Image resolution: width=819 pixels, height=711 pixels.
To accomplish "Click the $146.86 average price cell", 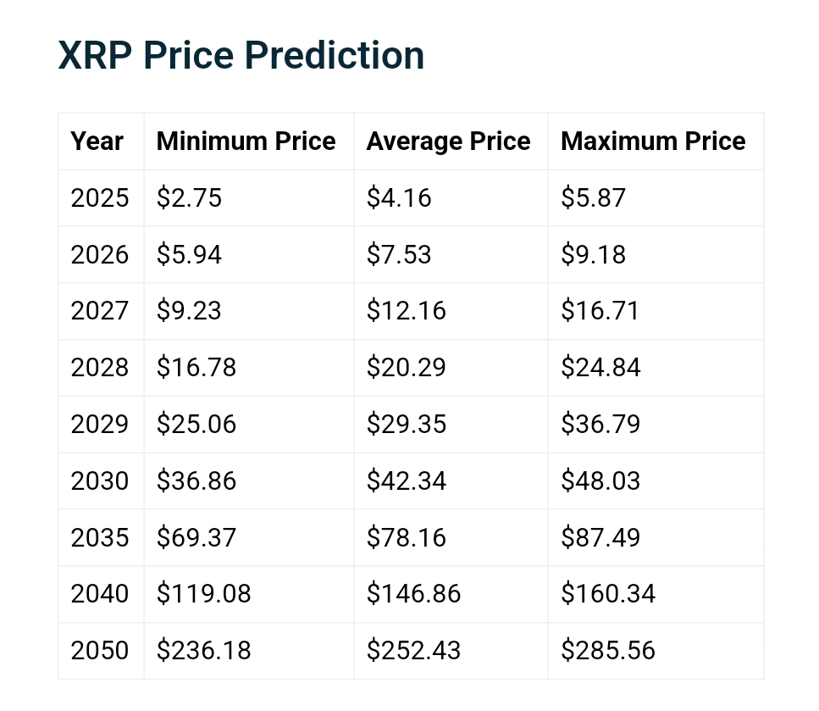I will pos(413,593).
